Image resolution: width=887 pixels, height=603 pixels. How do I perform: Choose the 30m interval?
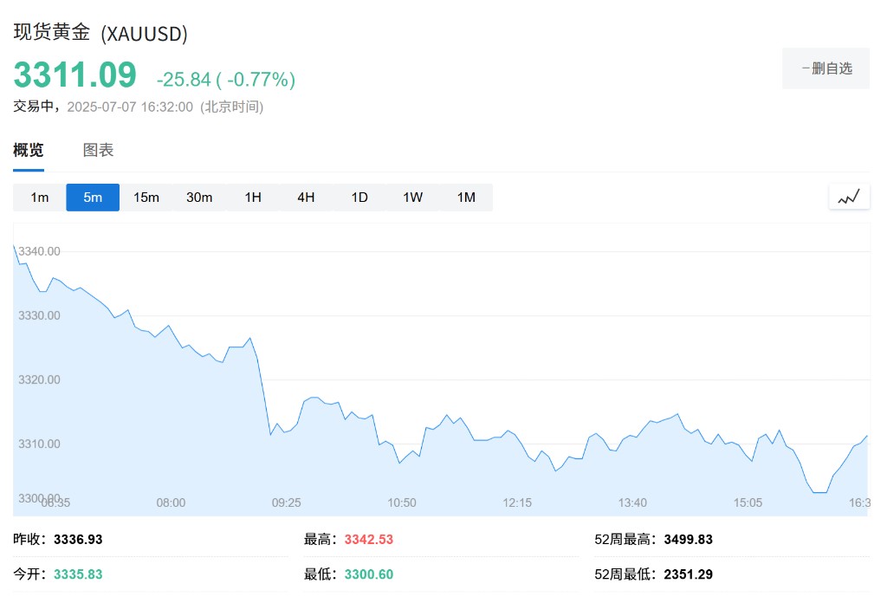199,198
